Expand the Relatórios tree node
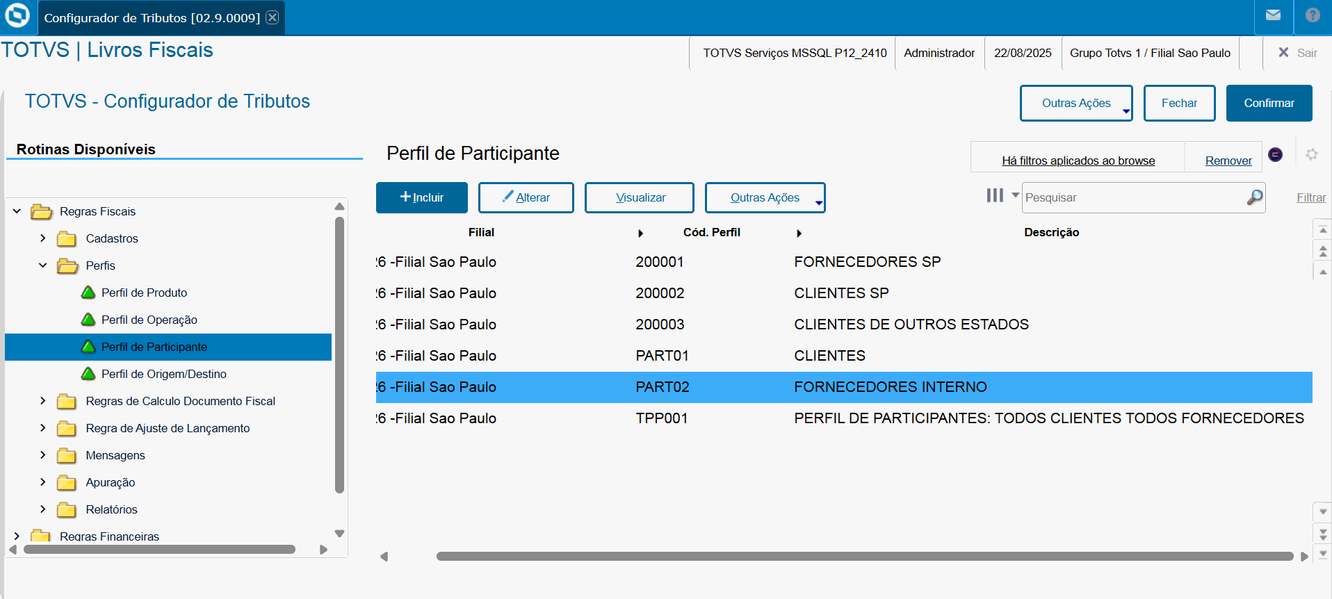 point(42,509)
